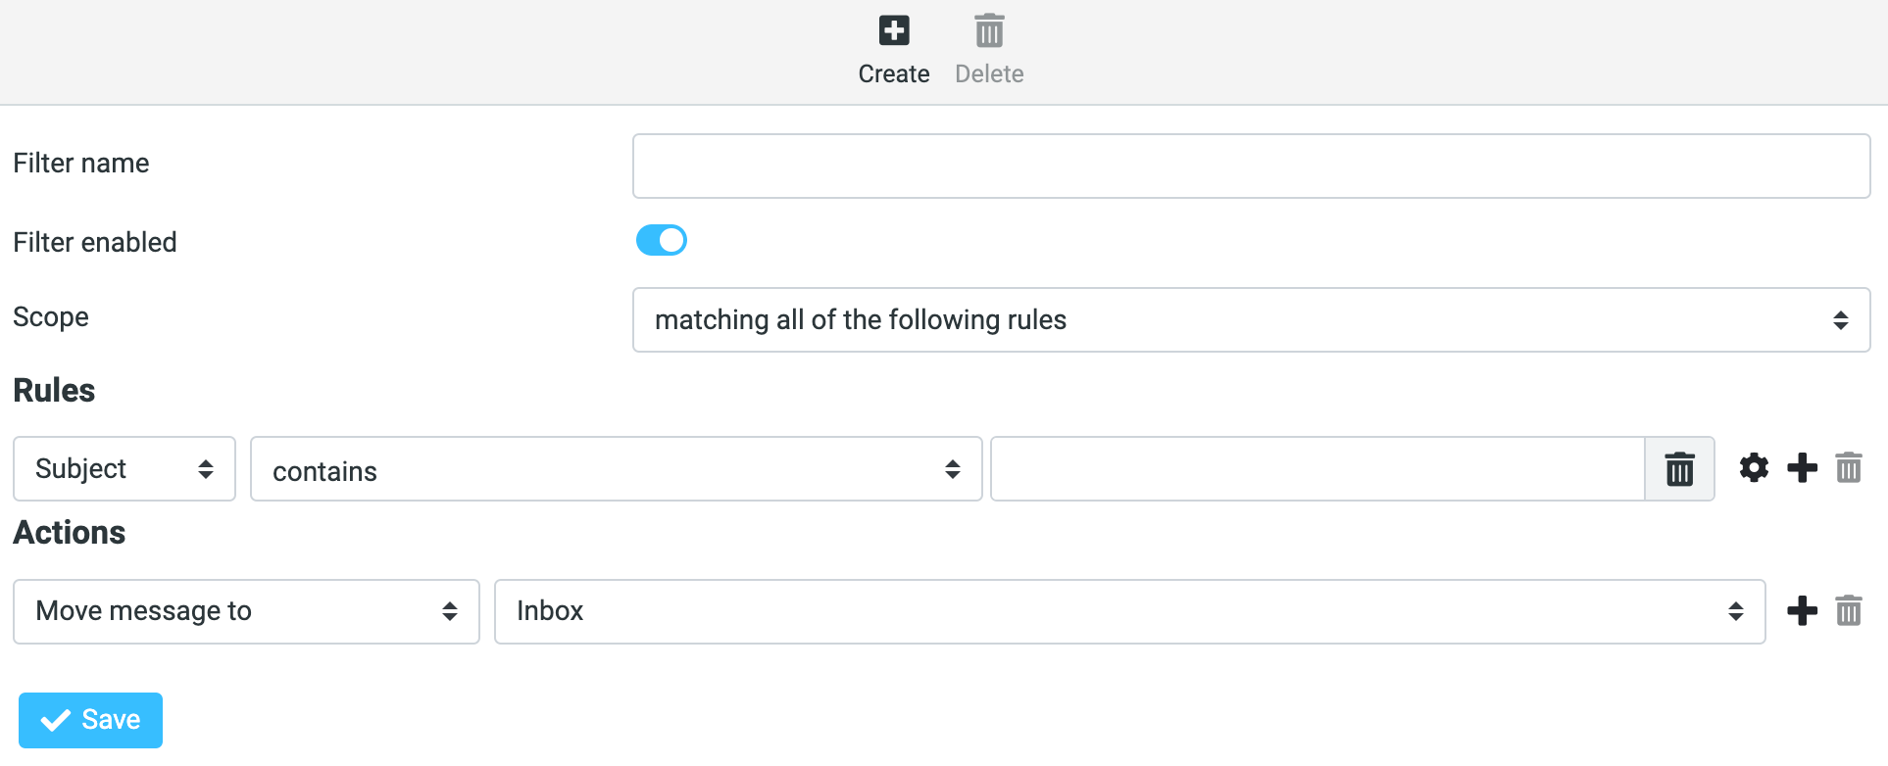Click the Filter name label

click(81, 164)
